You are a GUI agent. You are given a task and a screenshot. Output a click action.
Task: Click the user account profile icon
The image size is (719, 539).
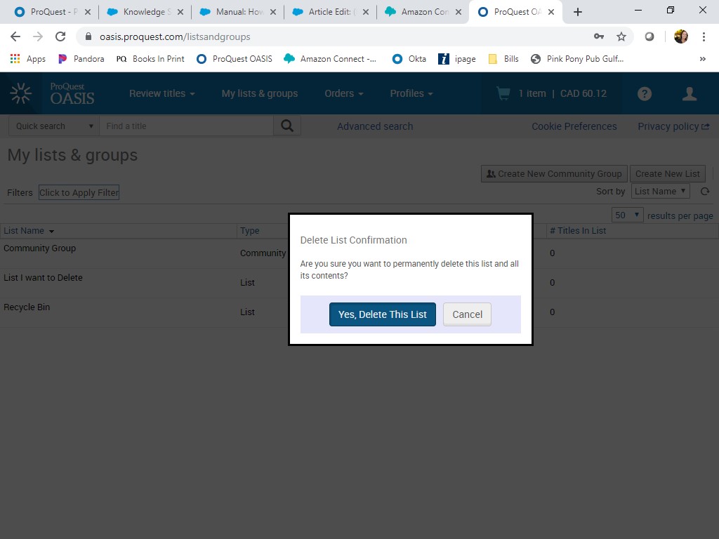690,94
